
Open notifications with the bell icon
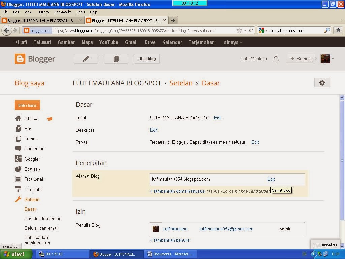pos(276,59)
